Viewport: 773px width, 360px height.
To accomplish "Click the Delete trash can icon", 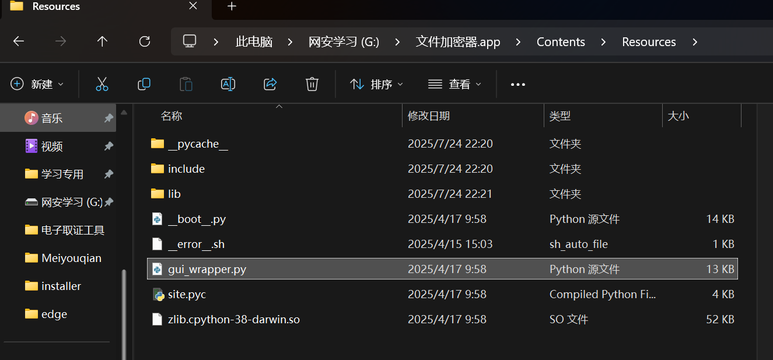I will [x=312, y=84].
